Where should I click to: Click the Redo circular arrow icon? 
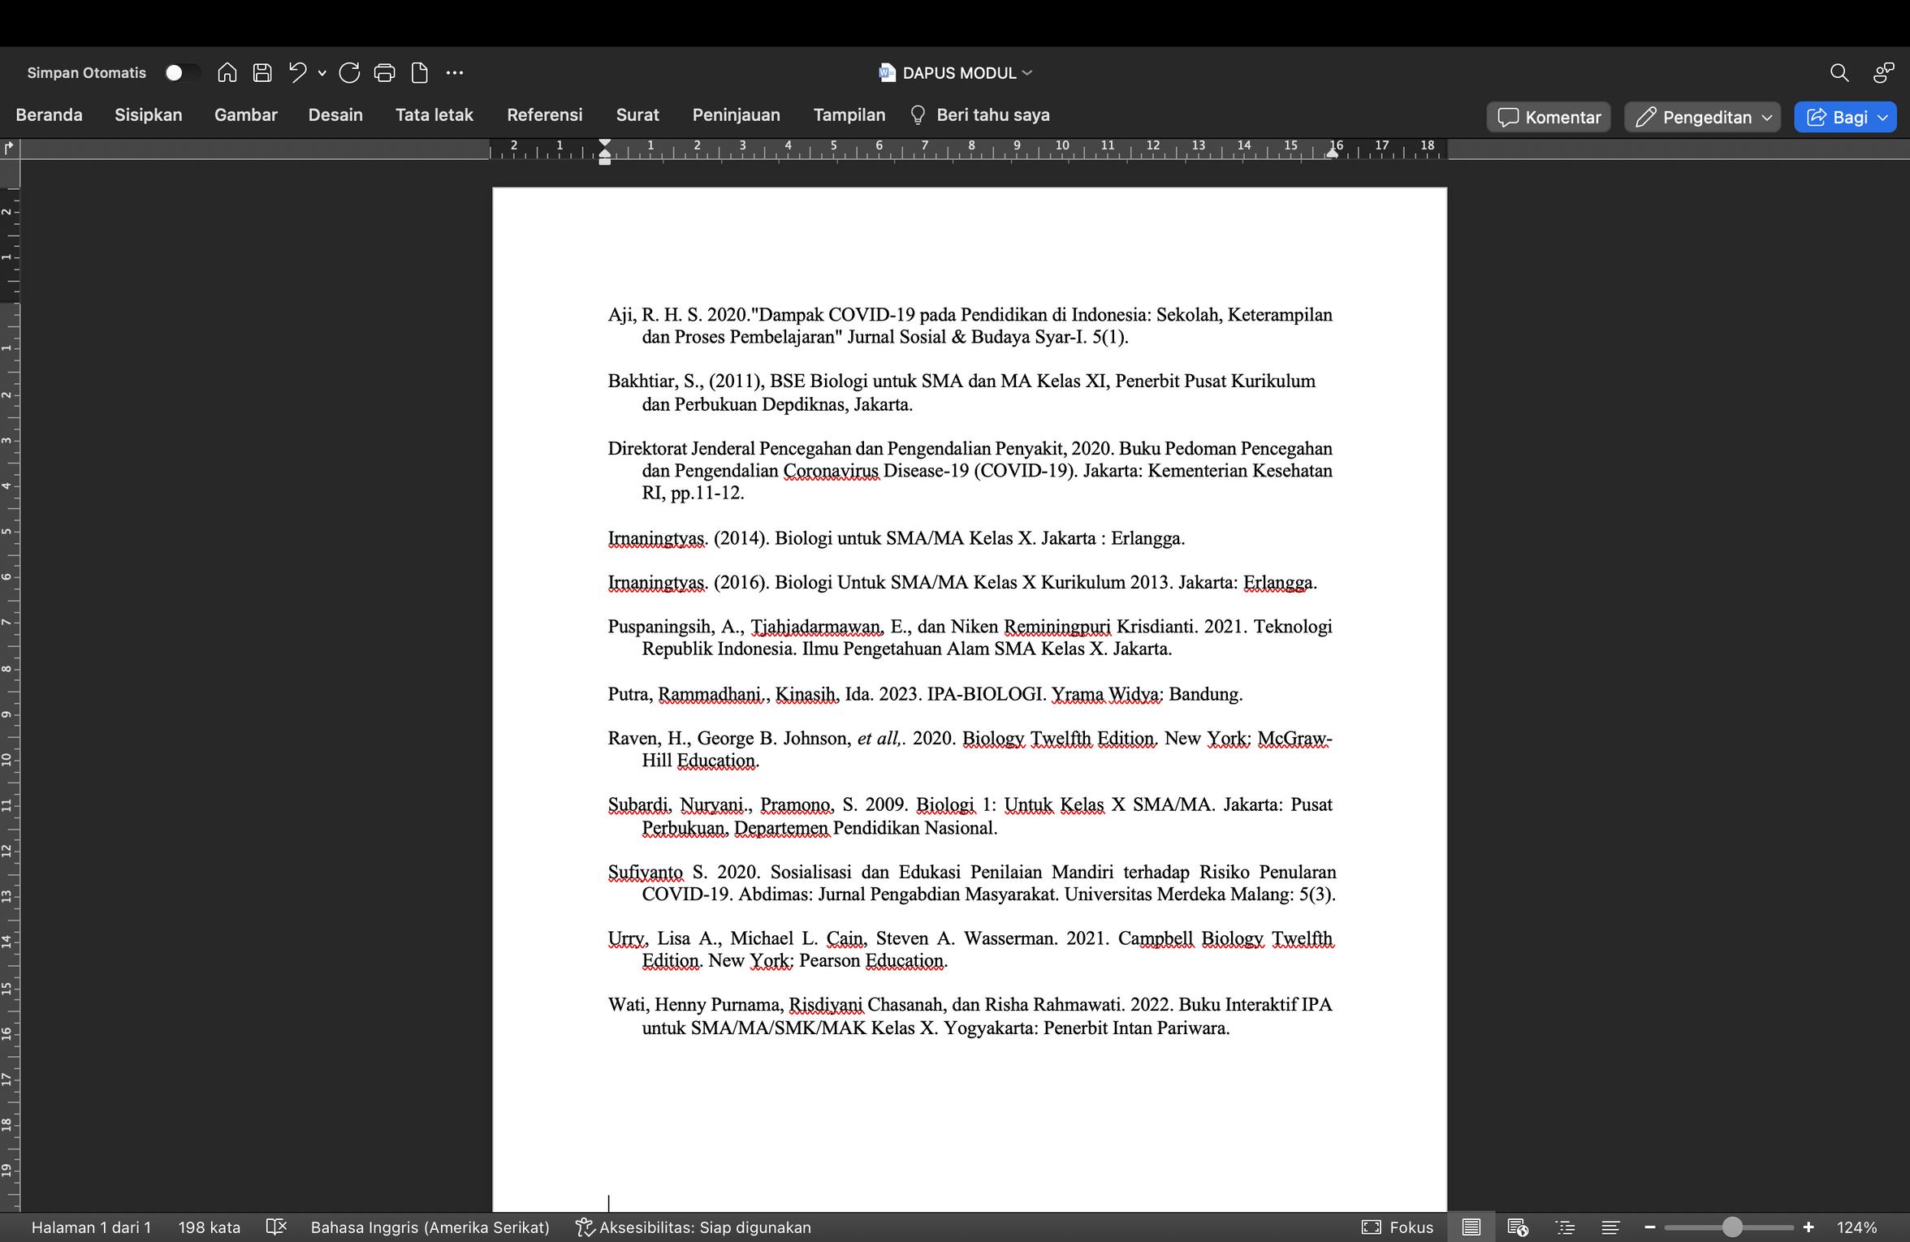[x=349, y=73]
